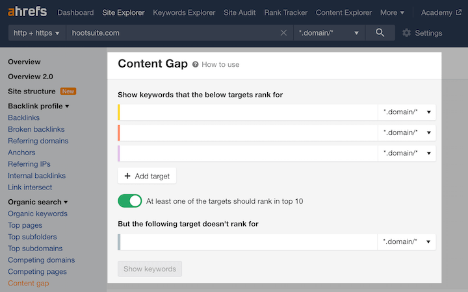Screen dimensions: 468x292
Task: Clear the hootsuite.com search field
Action: (x=283, y=33)
